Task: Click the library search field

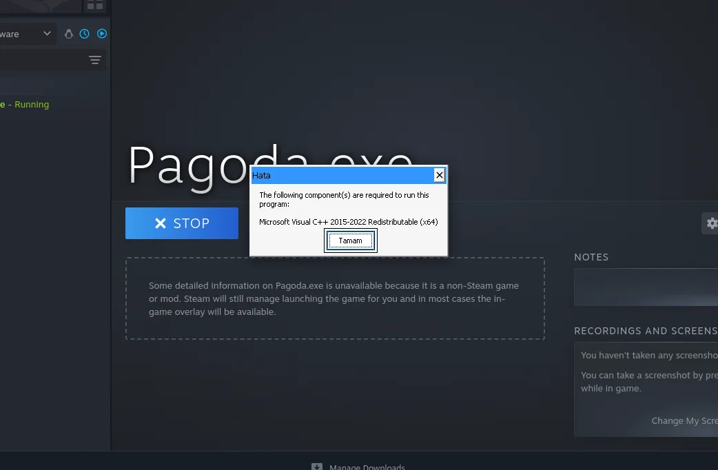Action: pyautogui.click(x=43, y=60)
